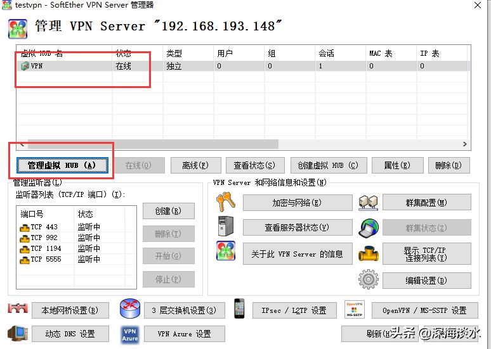Click the router icon beside 3 层交换机设置
The height and width of the screenshot is (349, 491).
tap(130, 308)
